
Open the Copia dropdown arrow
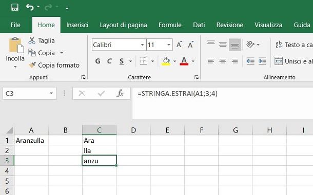pyautogui.click(x=62, y=53)
